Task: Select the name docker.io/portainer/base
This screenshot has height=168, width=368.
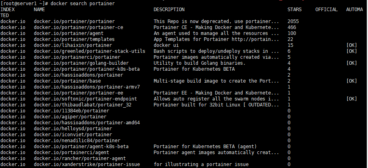Action: tap(67, 81)
